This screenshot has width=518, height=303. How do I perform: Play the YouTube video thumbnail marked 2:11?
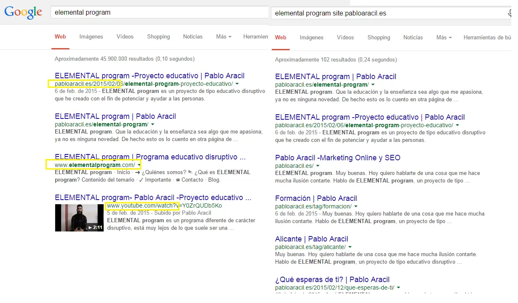coord(79,218)
